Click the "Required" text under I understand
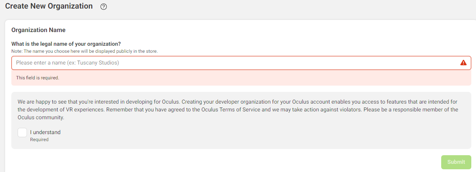Screen dimensions: 476x172 pos(39,140)
